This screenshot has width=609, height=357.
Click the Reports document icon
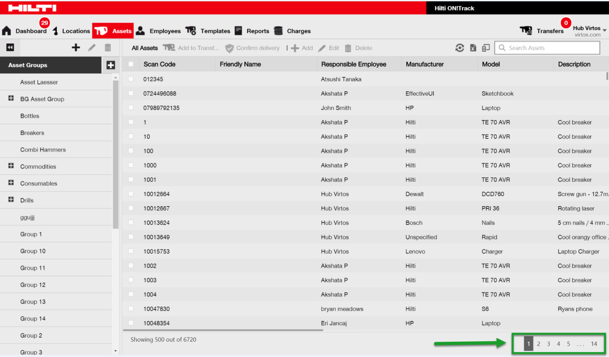tap(238, 31)
